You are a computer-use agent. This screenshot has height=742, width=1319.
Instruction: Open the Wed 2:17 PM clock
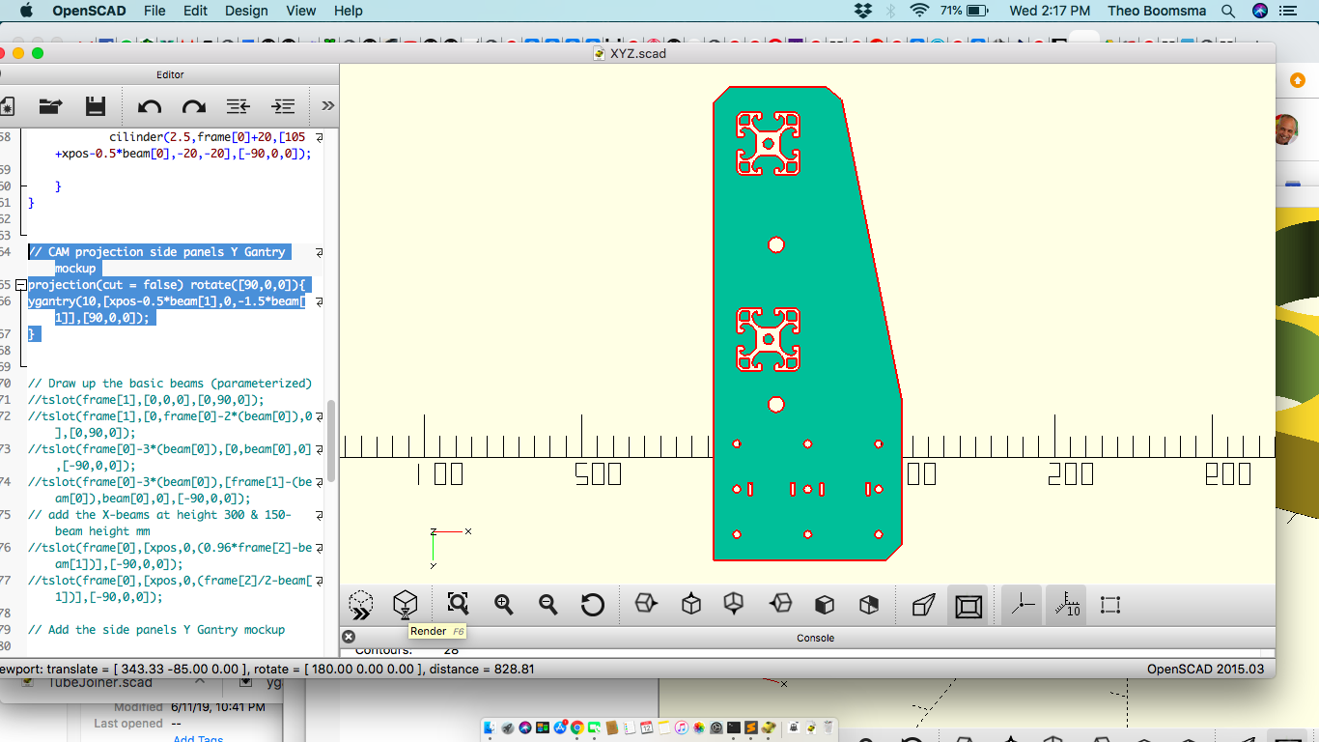[x=1050, y=11]
